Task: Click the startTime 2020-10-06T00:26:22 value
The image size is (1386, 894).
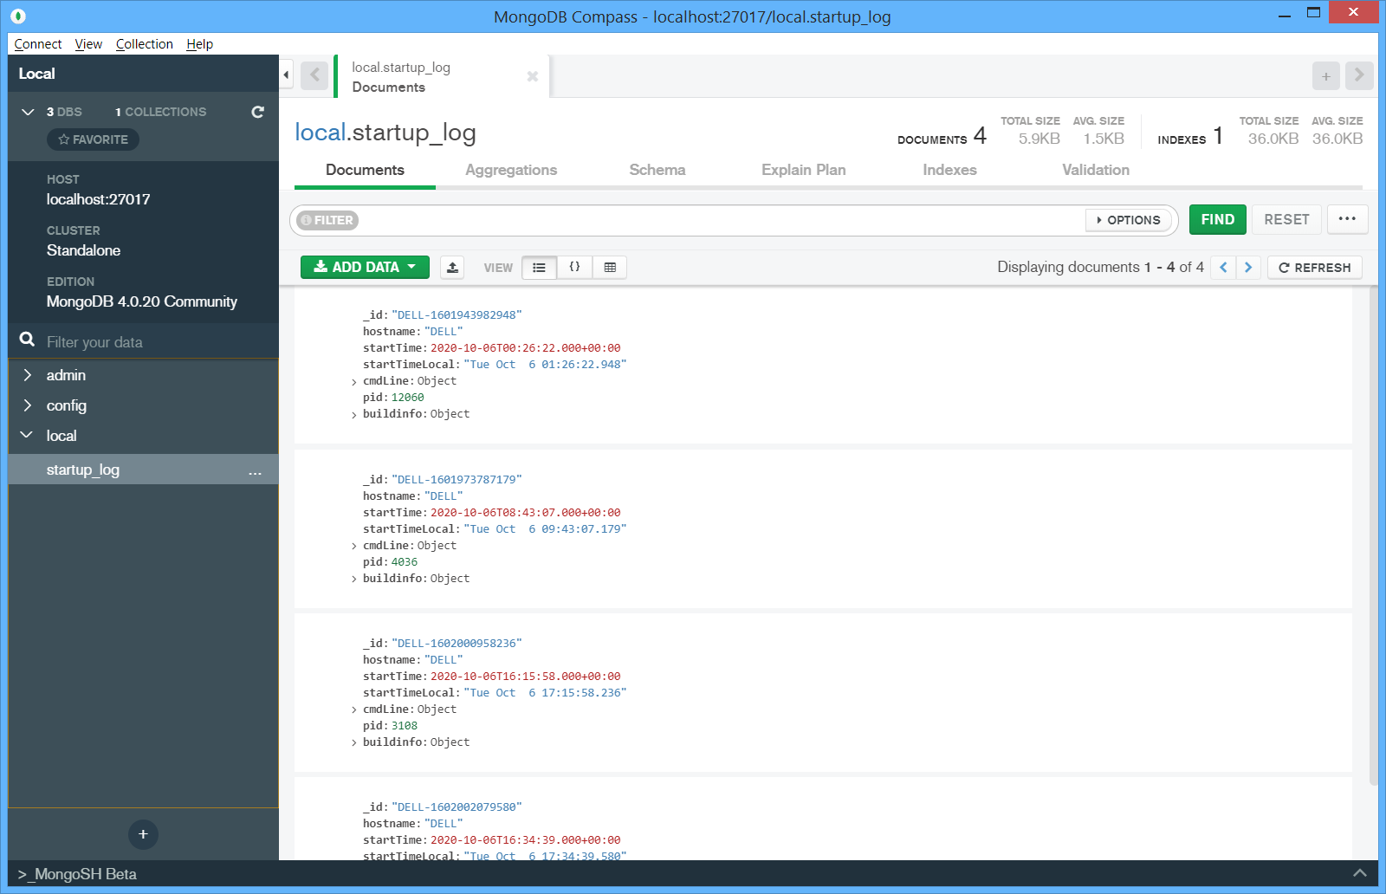Action: click(526, 348)
